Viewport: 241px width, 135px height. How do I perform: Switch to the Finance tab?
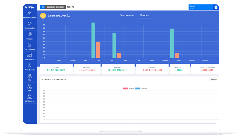point(144,15)
